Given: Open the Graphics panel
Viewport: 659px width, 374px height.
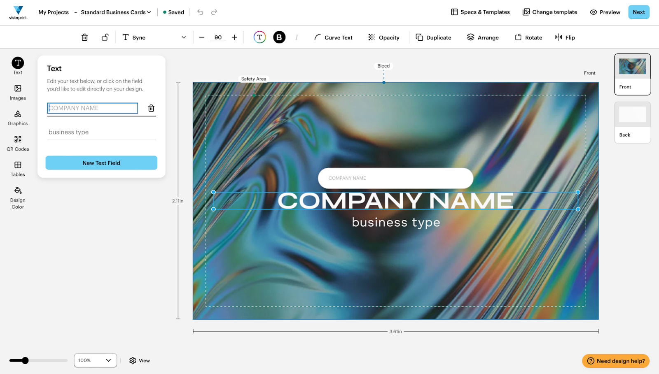Looking at the screenshot, I should click(x=17, y=118).
